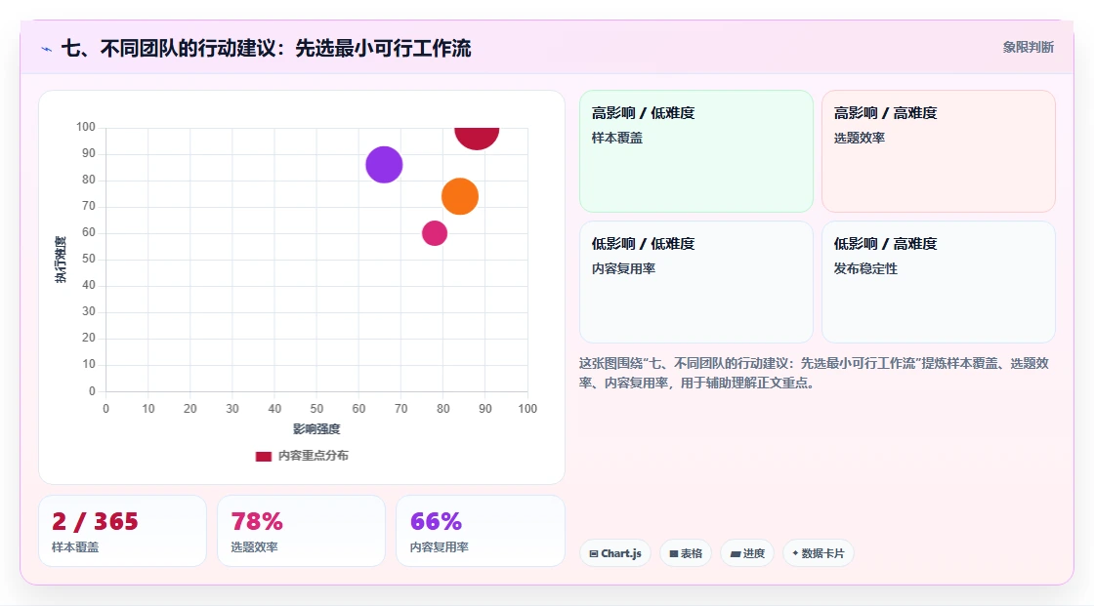Click the purple bubble in the chart
Screen dimensions: 1094x606
(x=384, y=165)
